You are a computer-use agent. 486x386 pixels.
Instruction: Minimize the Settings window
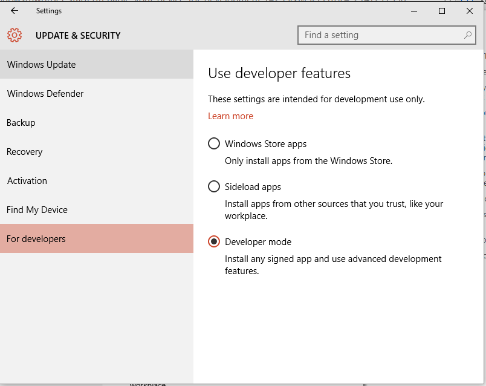(x=414, y=11)
